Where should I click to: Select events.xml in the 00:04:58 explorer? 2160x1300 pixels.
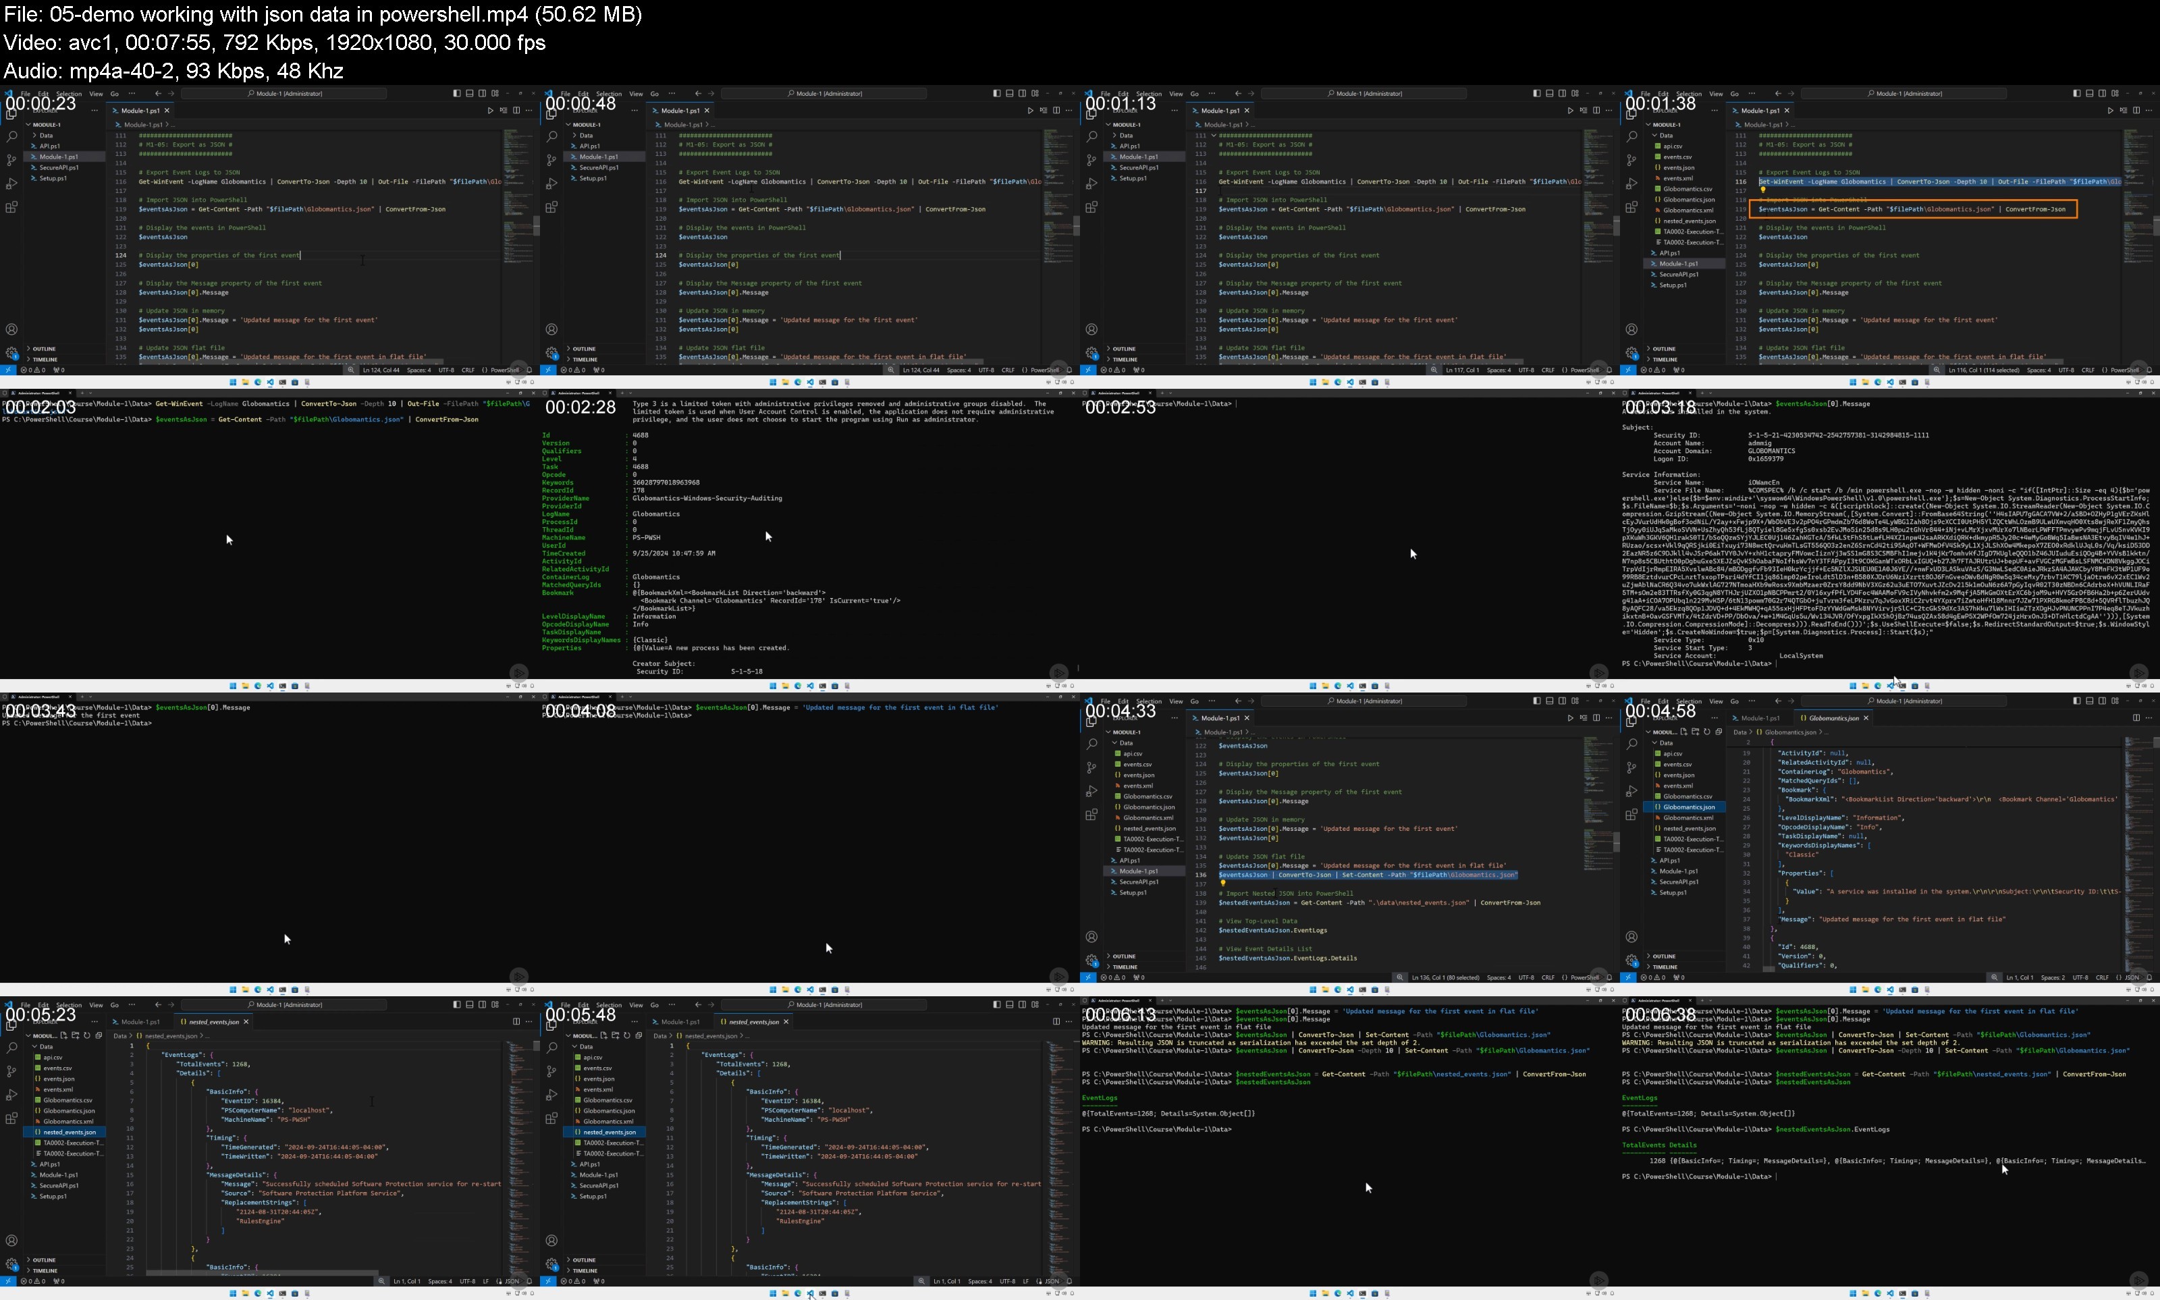pos(1677,786)
